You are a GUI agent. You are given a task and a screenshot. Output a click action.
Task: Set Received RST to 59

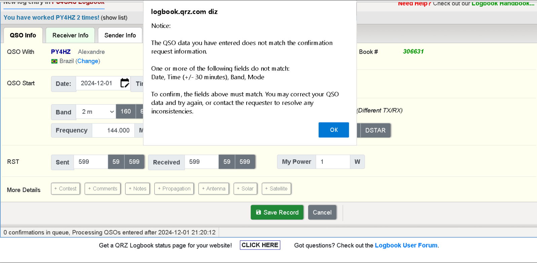point(227,162)
